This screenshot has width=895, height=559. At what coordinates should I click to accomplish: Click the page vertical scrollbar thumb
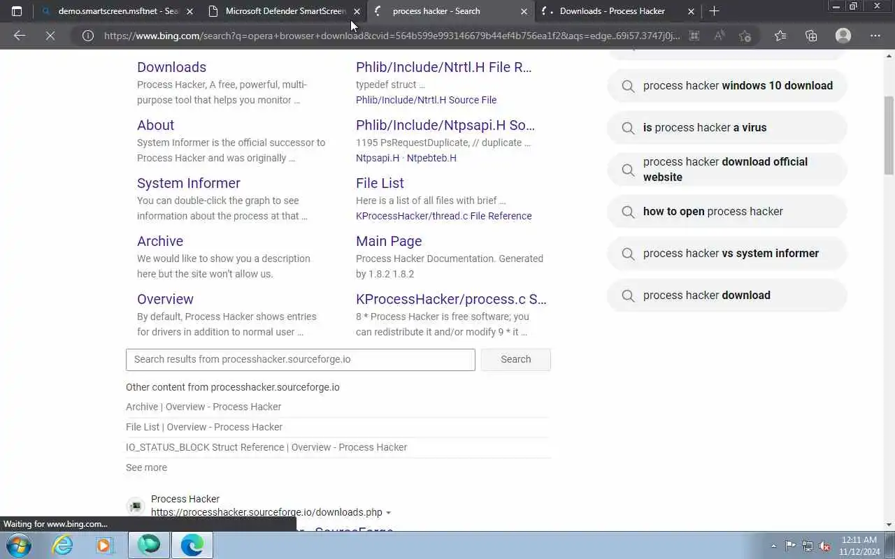click(889, 136)
